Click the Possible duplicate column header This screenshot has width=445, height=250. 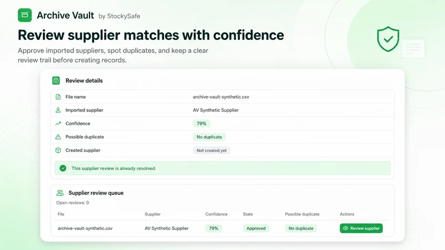pos(302,214)
